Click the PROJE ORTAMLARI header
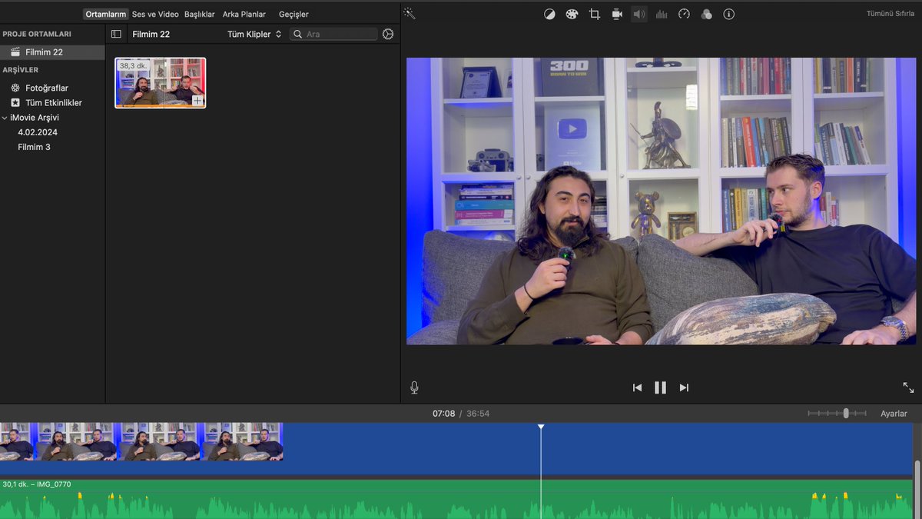This screenshot has height=519, width=922. (37, 34)
